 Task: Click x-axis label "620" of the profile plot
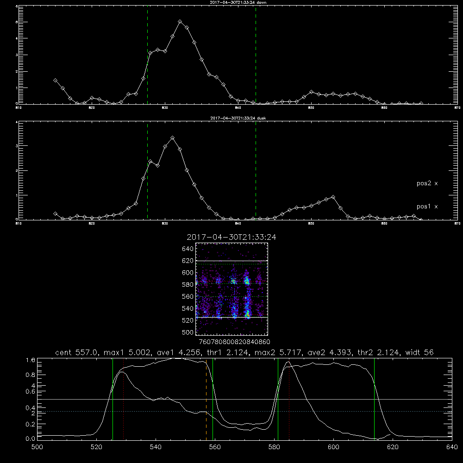393,447
